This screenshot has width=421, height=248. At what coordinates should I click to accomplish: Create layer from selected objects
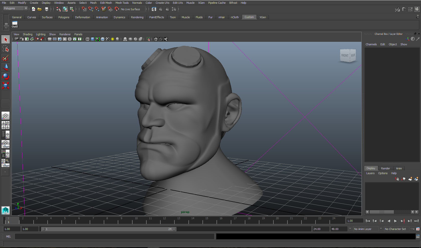[x=416, y=179]
